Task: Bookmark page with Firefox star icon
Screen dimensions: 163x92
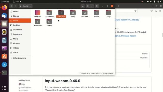Action: (135, 11)
